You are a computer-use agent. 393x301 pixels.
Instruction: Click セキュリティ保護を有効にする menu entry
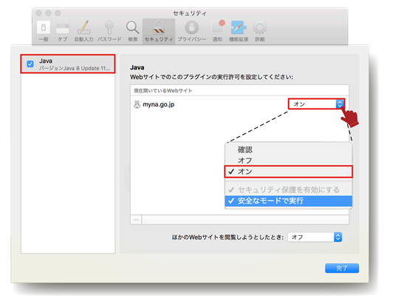pyautogui.click(x=288, y=189)
